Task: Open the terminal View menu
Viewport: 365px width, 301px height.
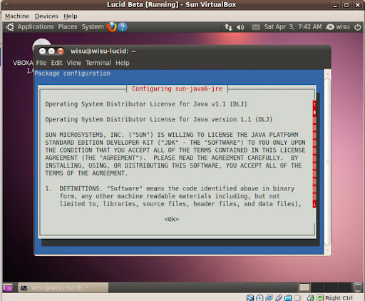Action: coord(74,63)
